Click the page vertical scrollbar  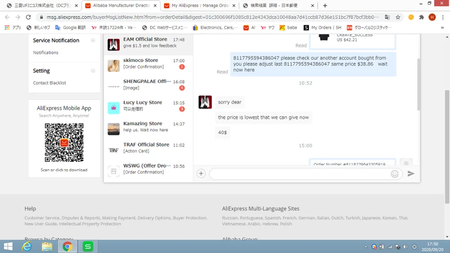tap(447, 147)
